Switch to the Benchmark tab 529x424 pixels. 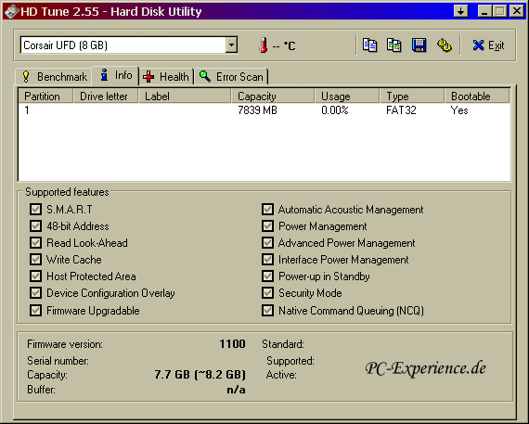[x=54, y=77]
